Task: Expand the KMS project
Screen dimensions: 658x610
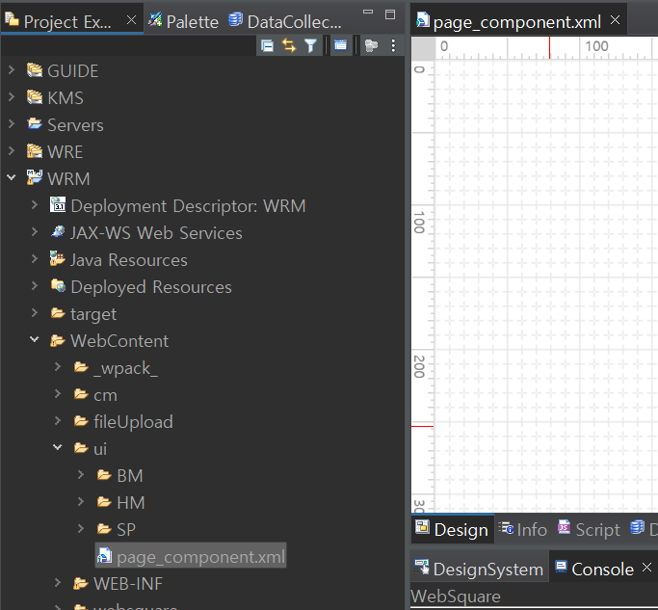Action: pos(12,97)
